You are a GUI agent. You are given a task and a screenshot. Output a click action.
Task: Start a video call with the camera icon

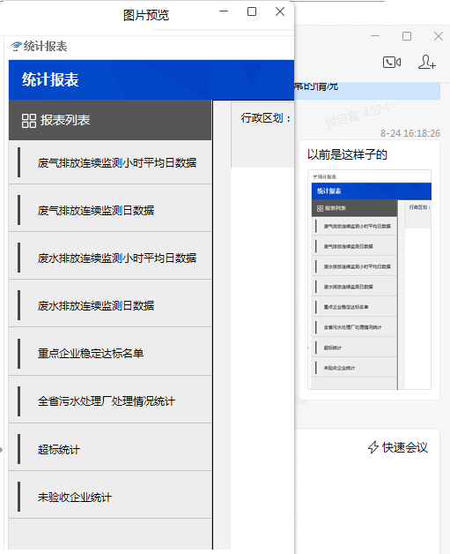click(x=392, y=63)
